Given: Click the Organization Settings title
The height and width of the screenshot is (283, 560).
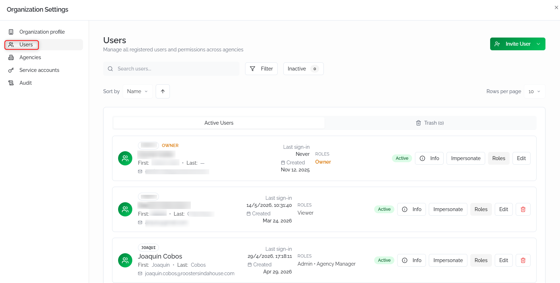Looking at the screenshot, I should pos(38,10).
